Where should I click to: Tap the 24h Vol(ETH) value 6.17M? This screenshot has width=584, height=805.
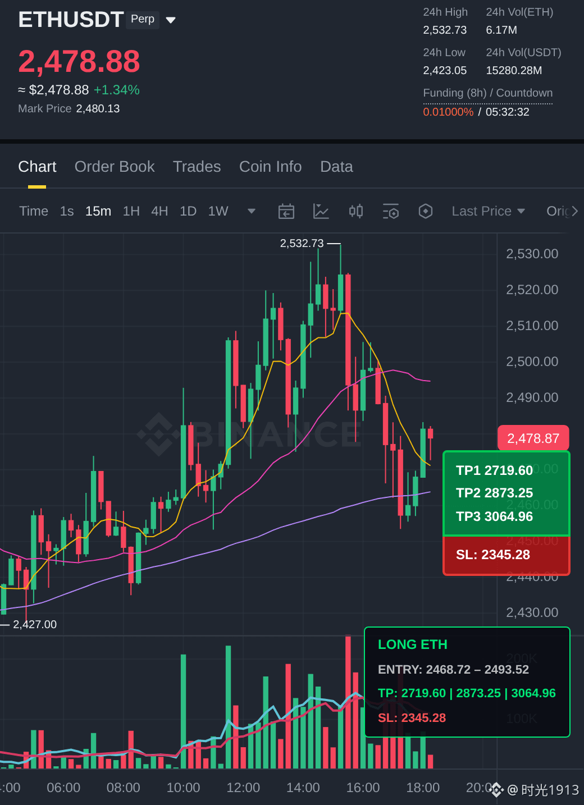[x=501, y=30]
